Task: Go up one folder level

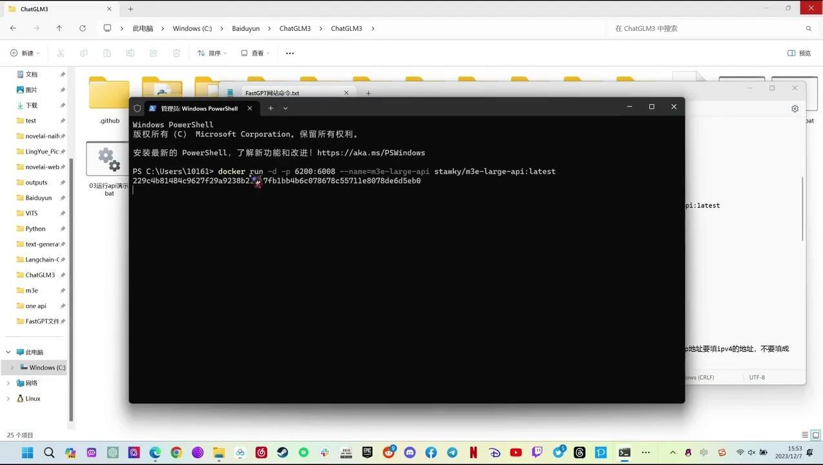Action: click(59, 28)
